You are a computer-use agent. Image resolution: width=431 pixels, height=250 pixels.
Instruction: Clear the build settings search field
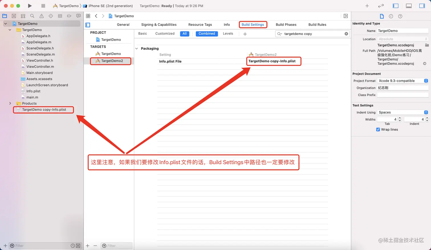(x=346, y=34)
